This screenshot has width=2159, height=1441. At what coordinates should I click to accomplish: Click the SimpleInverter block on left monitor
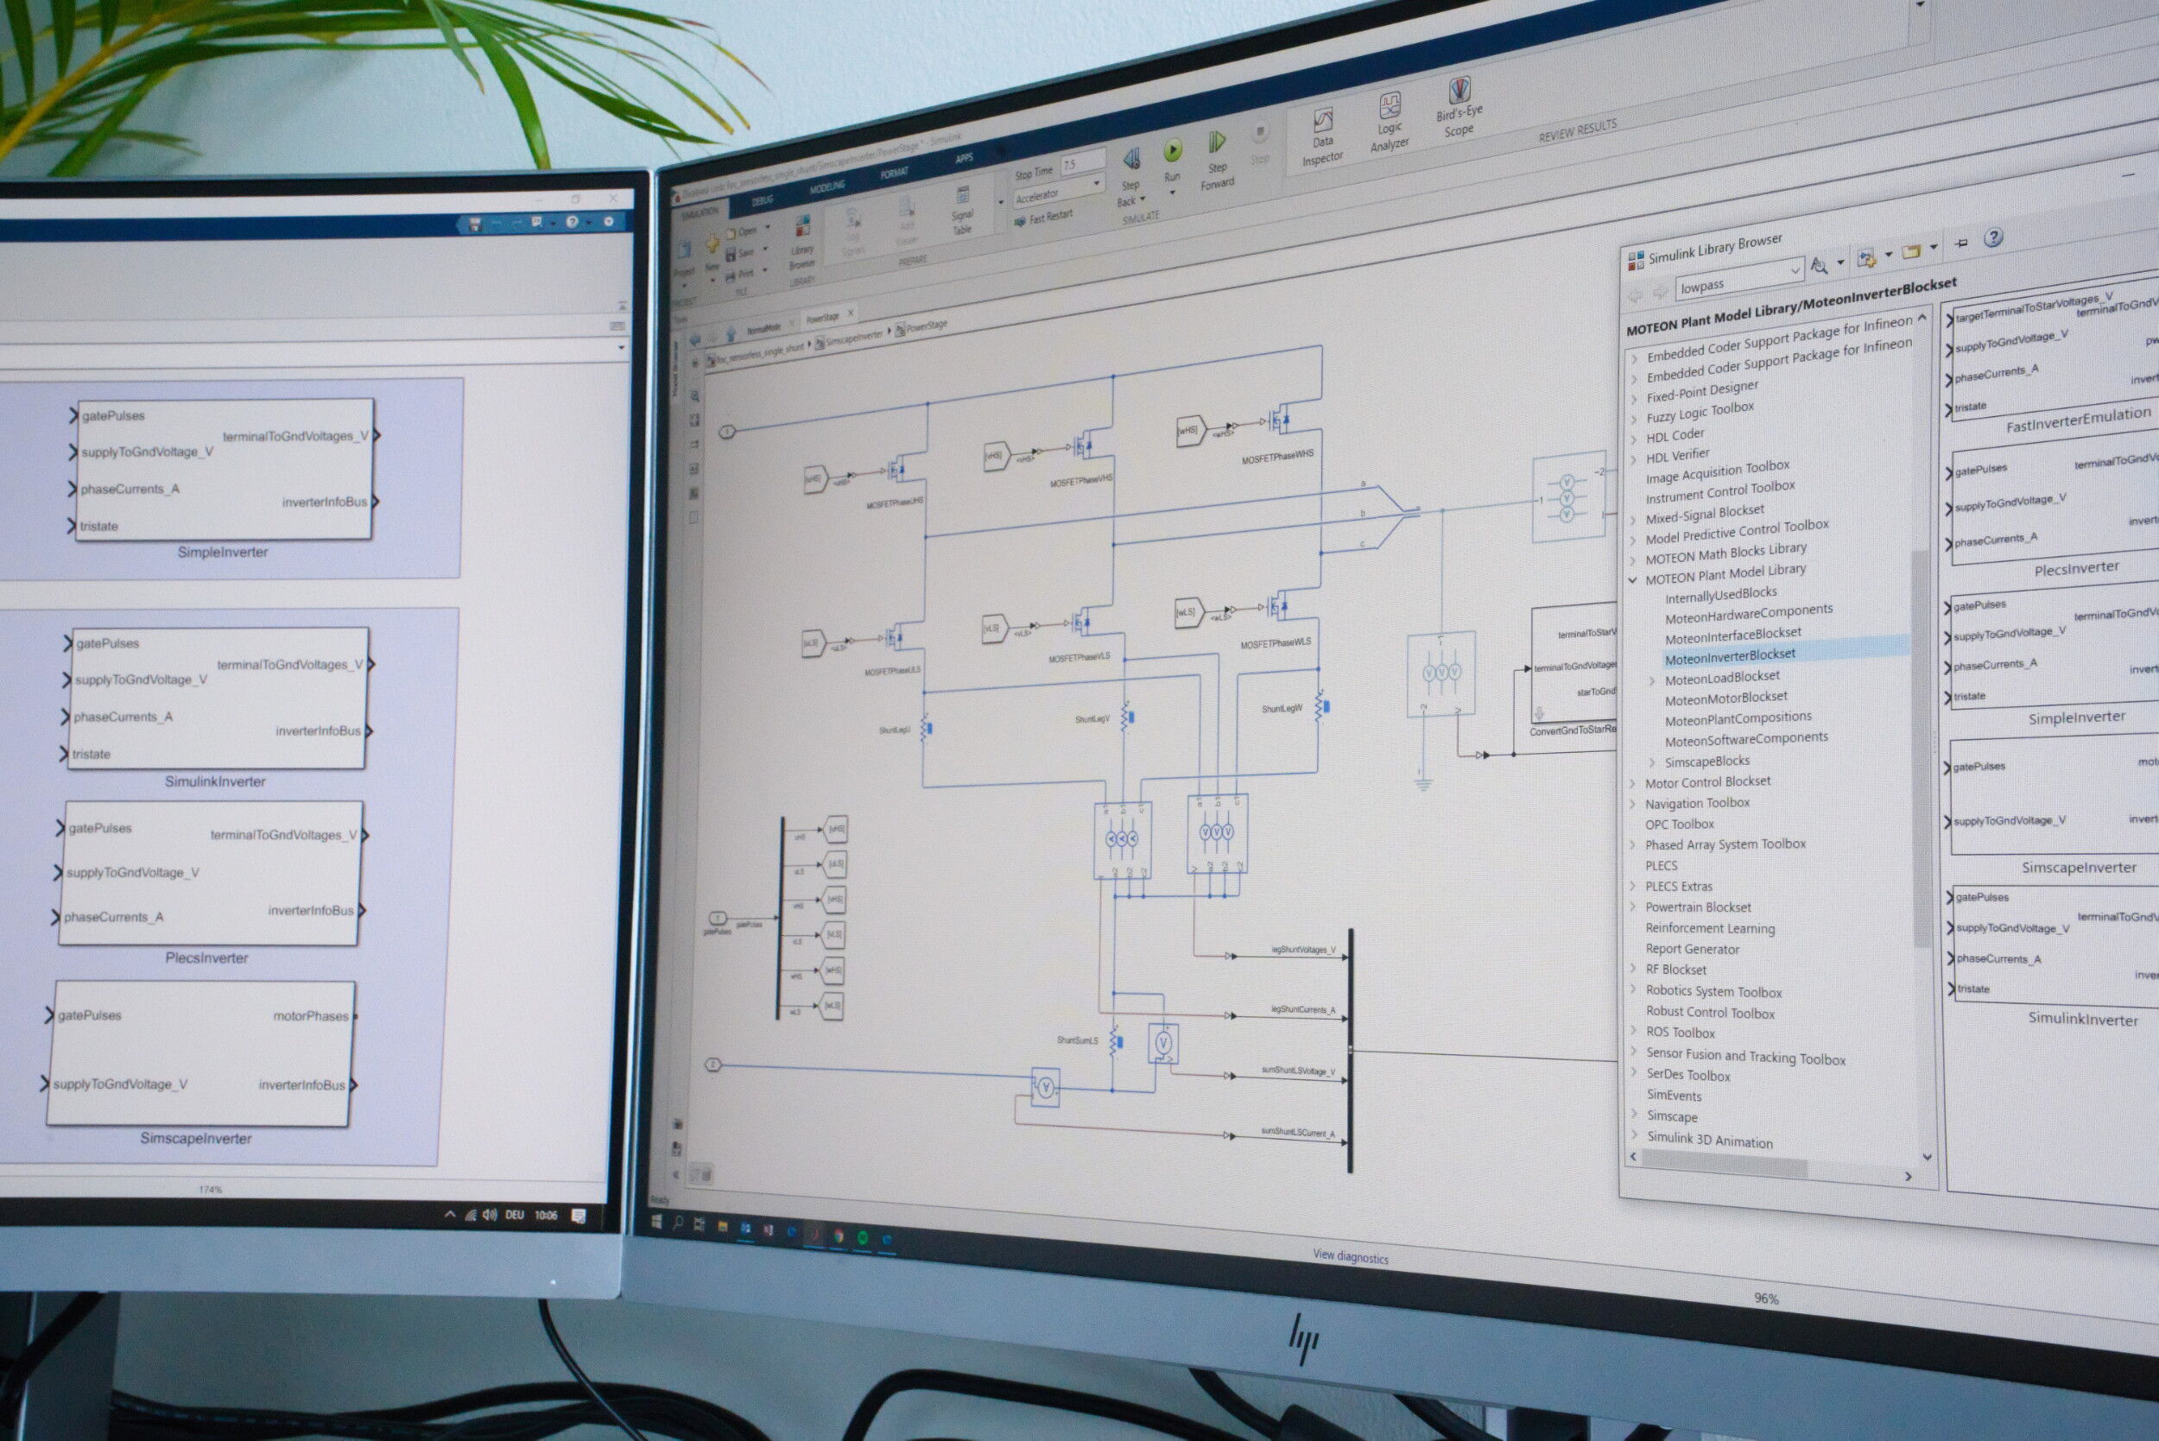point(225,469)
